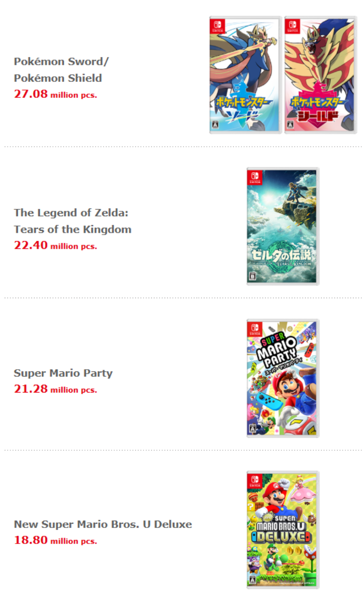Open the Pokémon Sword box art
This screenshot has width=363, height=597.
point(245,75)
